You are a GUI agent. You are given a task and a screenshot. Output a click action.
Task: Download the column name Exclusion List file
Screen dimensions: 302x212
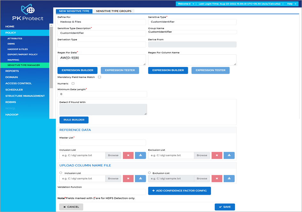229,179
